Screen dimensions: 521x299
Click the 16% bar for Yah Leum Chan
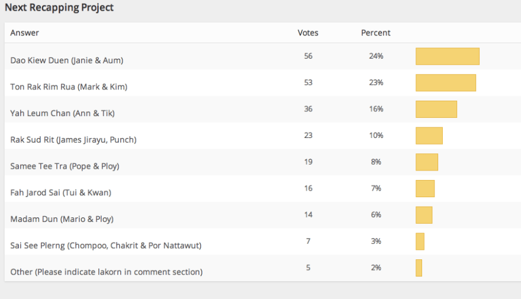(x=436, y=109)
